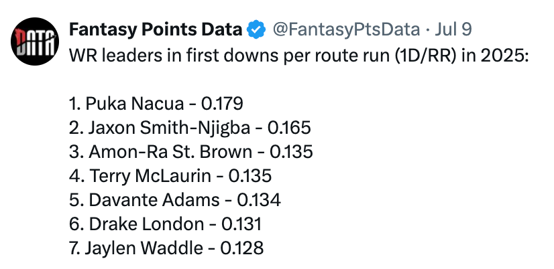The image size is (554, 269).
Task: Select the Jaxon Smith-Njigba name
Action: pyautogui.click(x=169, y=128)
